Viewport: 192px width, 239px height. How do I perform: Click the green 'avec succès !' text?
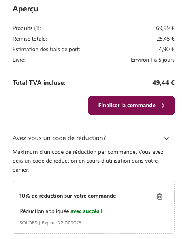(x=86, y=211)
